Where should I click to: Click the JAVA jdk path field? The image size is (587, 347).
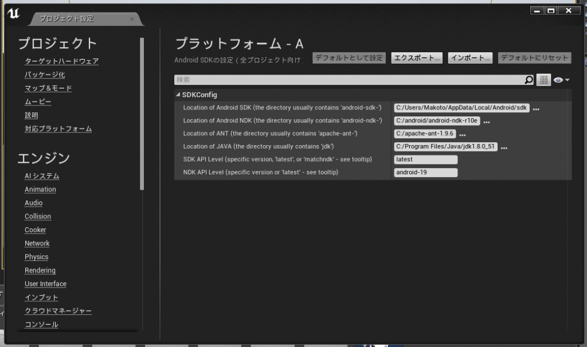[445, 146]
